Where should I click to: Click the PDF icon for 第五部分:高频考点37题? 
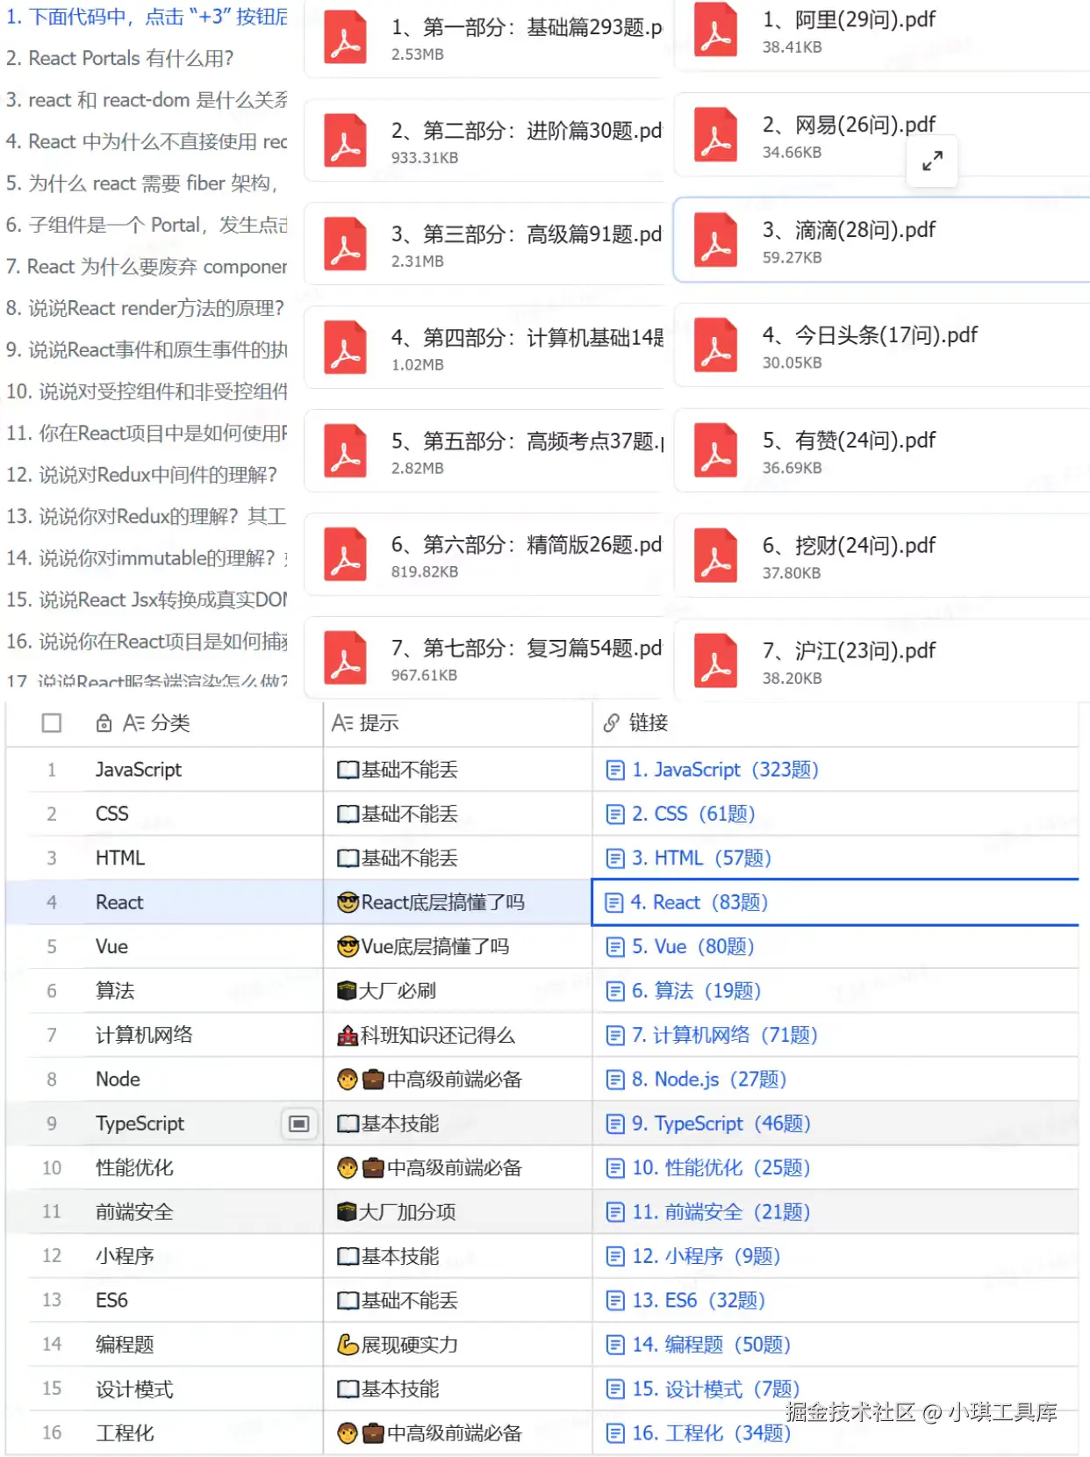tap(345, 451)
